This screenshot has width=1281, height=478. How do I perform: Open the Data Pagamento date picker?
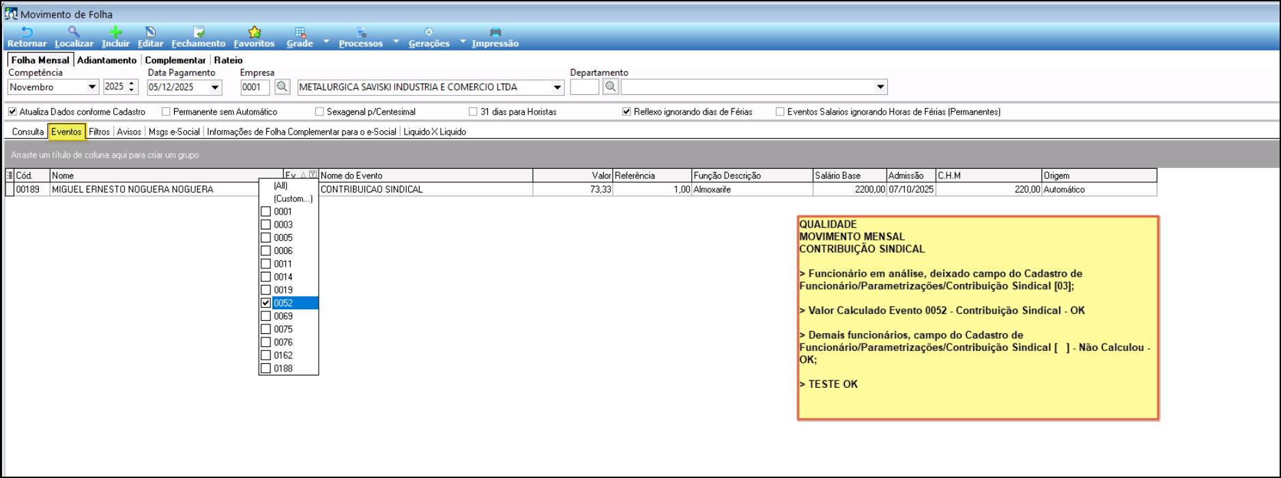[x=215, y=87]
